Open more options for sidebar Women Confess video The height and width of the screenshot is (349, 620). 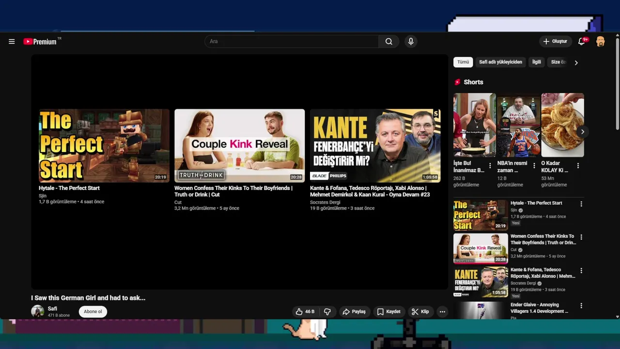pos(581,237)
